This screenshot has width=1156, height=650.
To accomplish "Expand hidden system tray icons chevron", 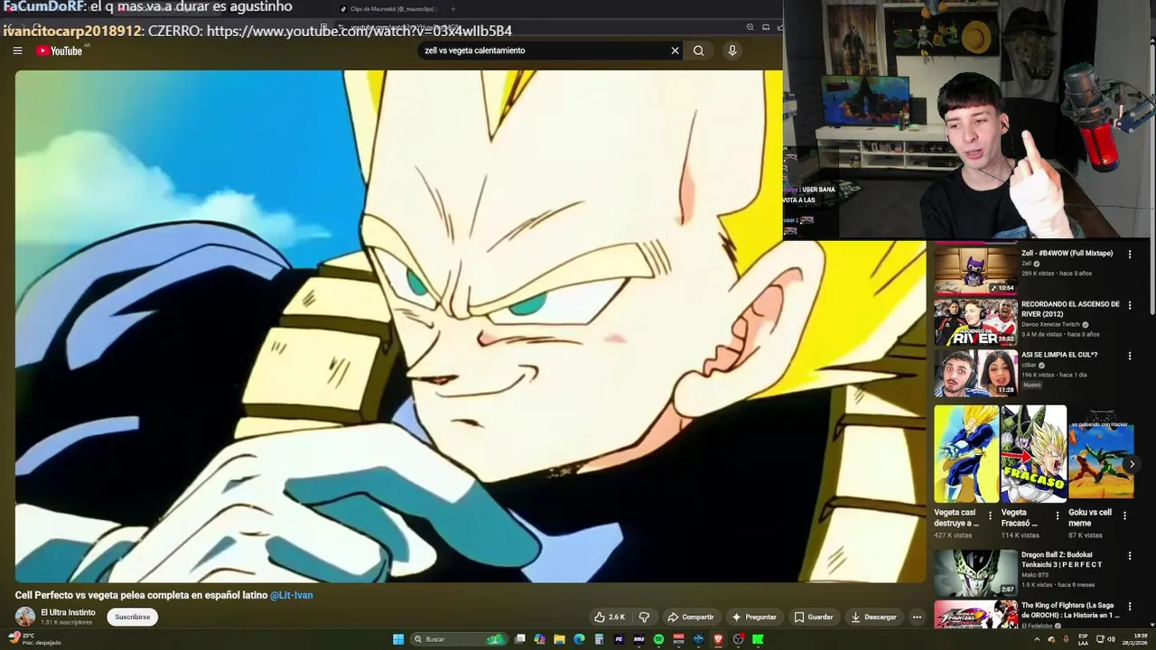I will click(1037, 639).
